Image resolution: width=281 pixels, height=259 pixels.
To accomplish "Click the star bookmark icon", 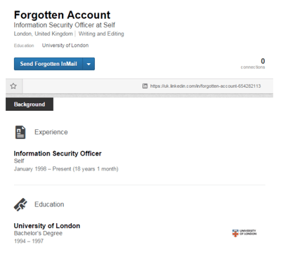I will pos(13,86).
